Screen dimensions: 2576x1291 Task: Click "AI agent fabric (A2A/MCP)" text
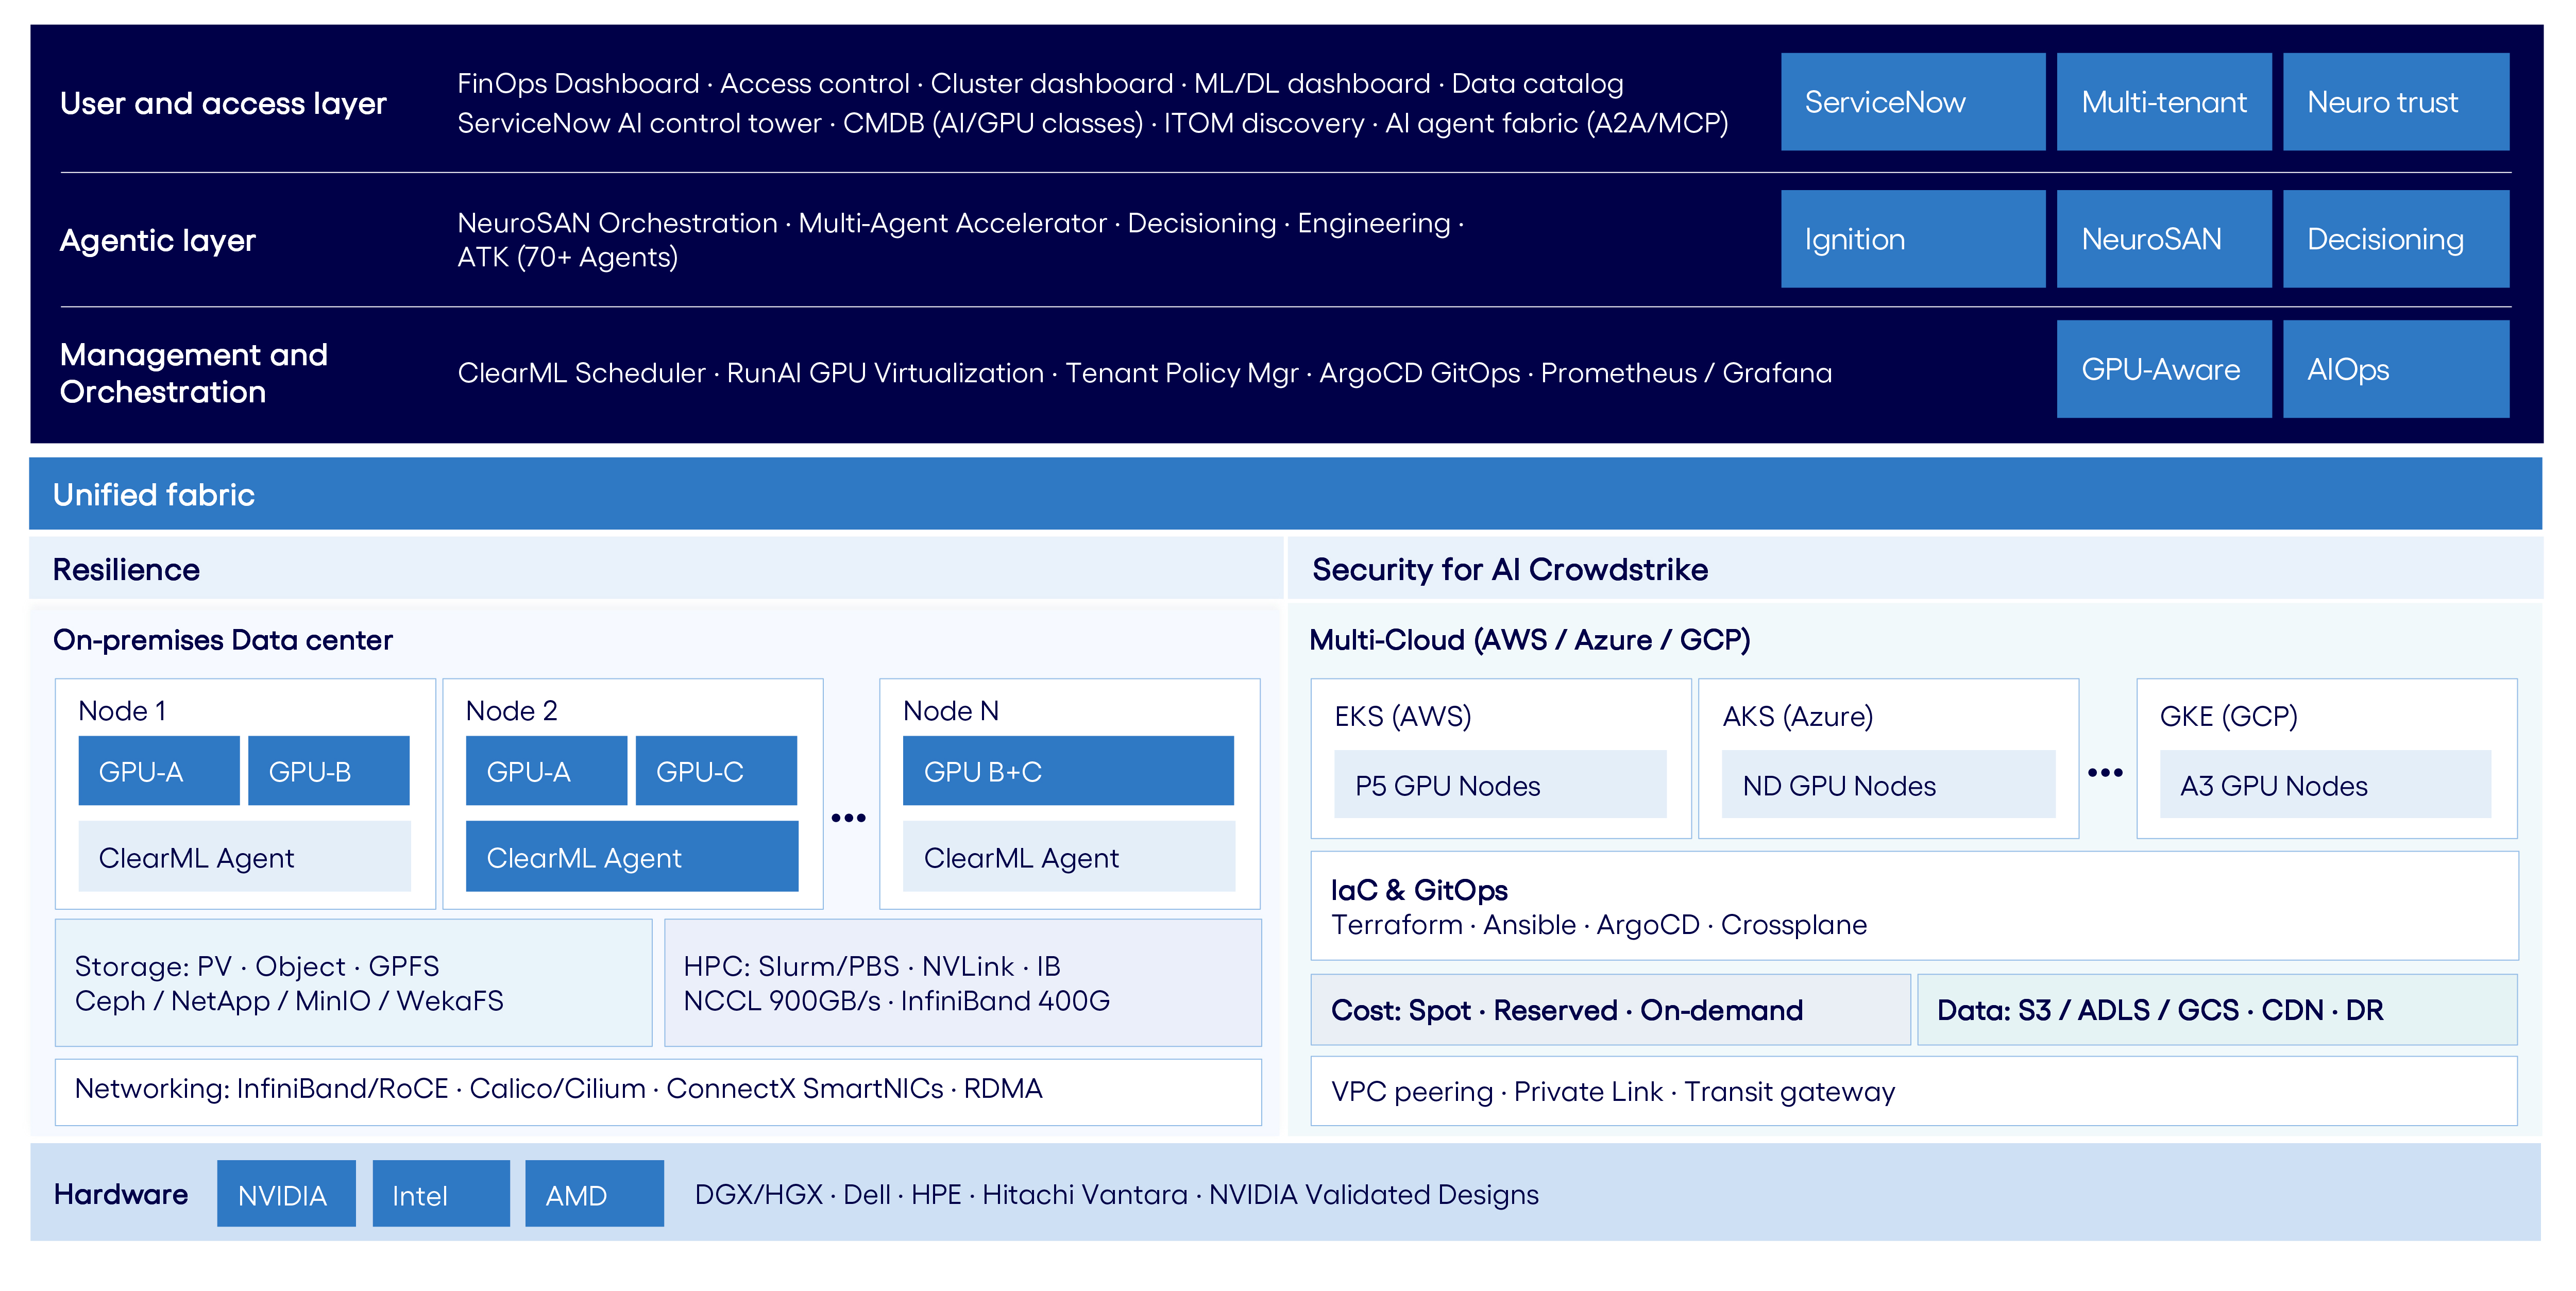pos(1556,123)
